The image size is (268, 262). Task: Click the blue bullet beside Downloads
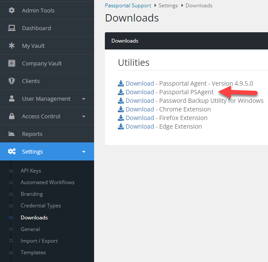pos(11,218)
